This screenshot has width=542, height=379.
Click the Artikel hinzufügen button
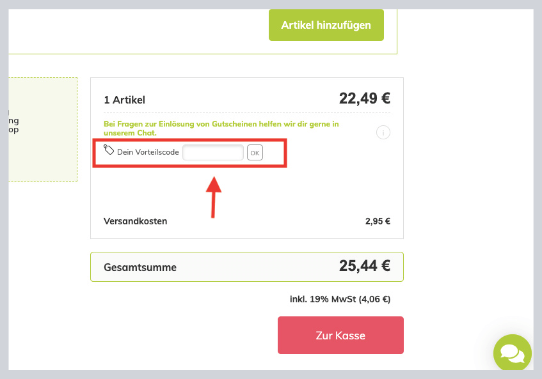pos(326,24)
